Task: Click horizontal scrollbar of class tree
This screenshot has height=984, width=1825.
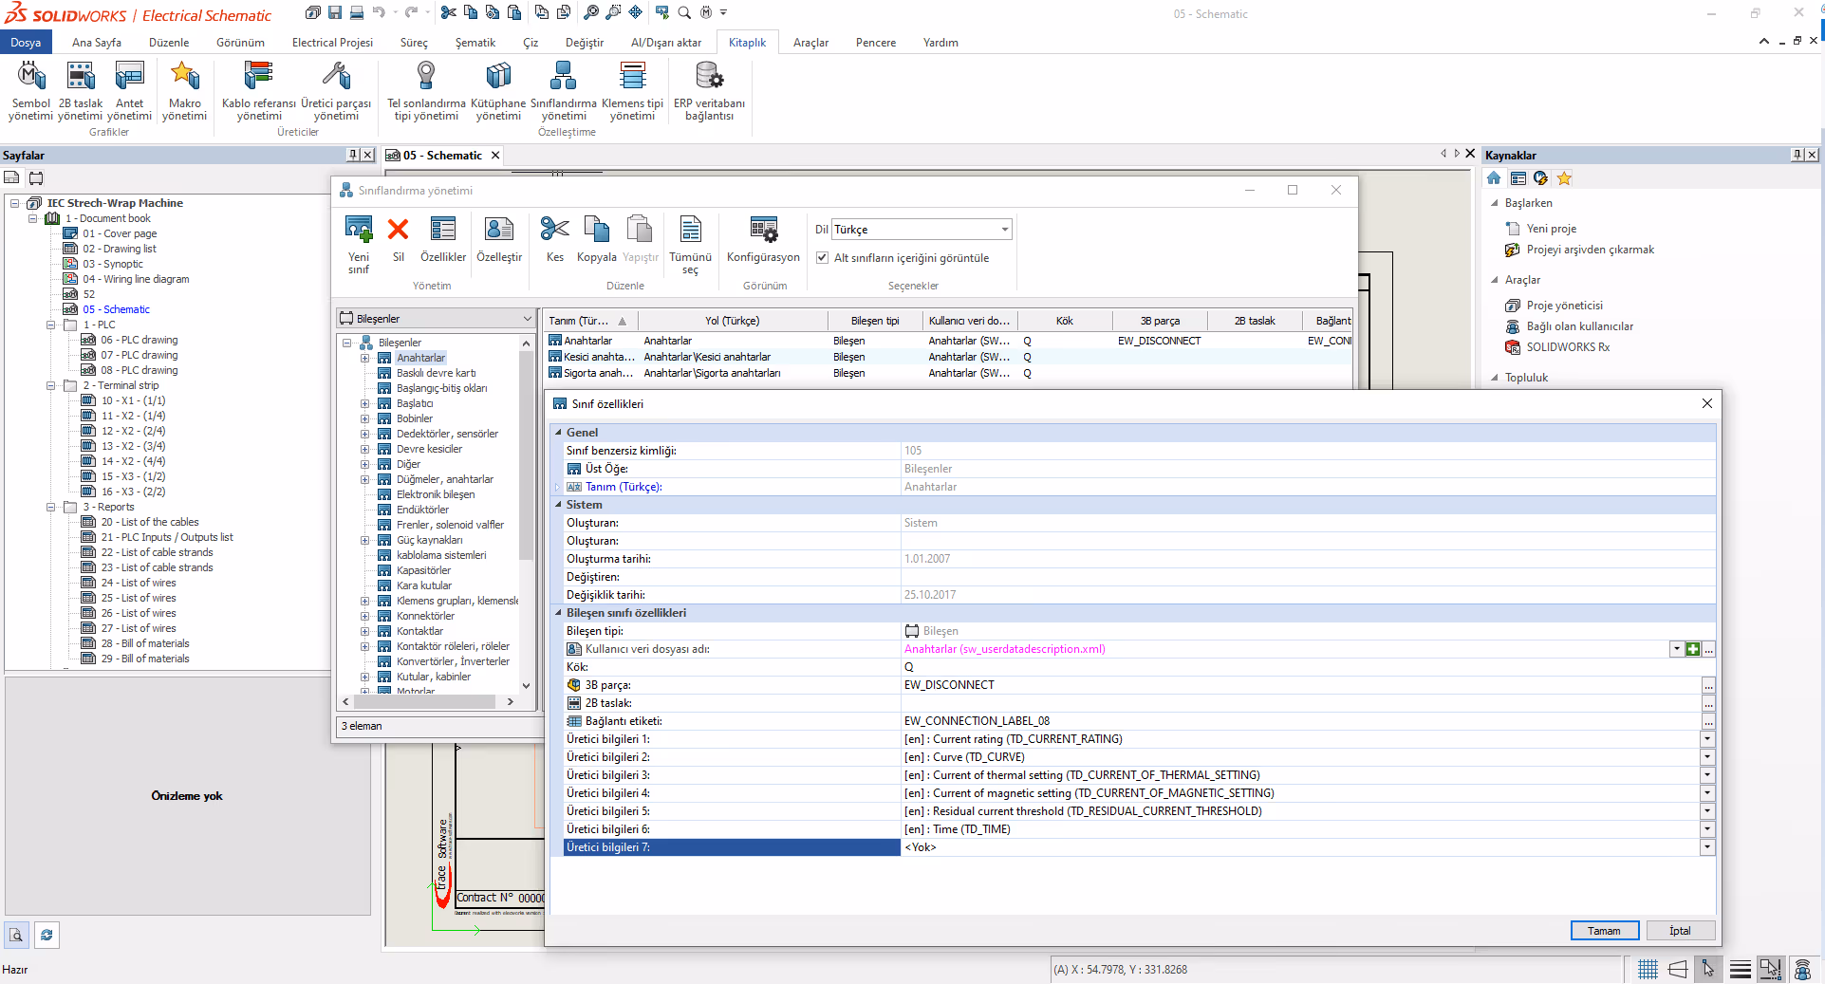Action: point(426,701)
